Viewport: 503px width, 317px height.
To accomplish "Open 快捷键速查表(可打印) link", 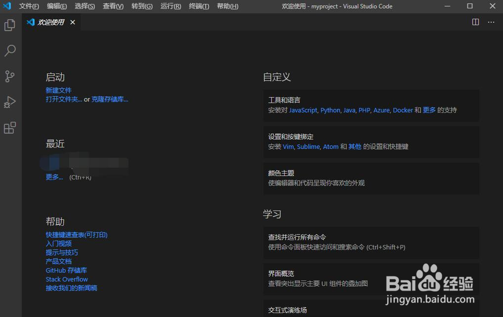I will pyautogui.click(x=77, y=235).
